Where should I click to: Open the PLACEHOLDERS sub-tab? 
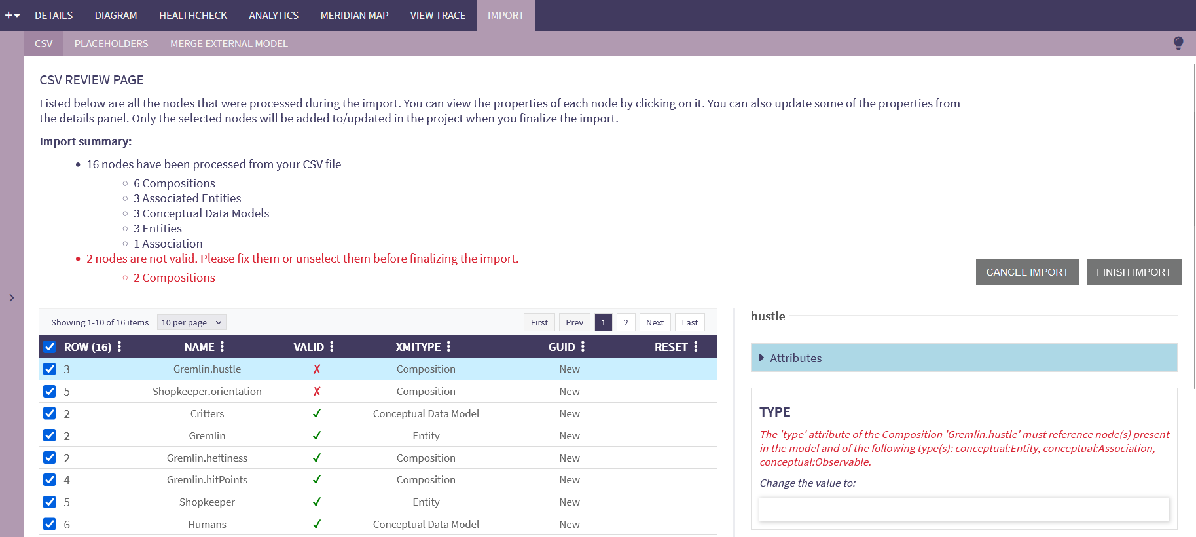point(111,43)
